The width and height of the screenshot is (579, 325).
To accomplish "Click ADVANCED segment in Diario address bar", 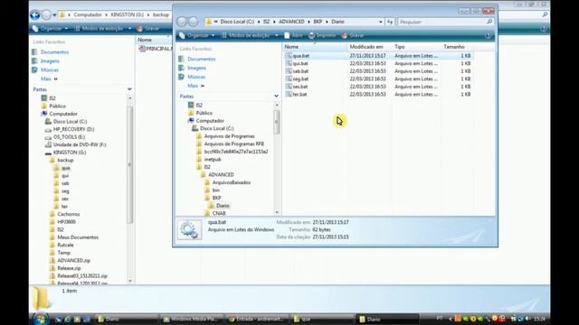I will click(x=291, y=22).
